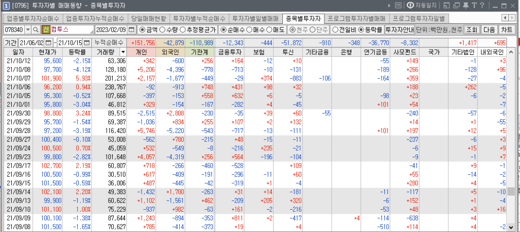520x232 pixels.
Task: Open calendar for end date 21/10/15
Action: (86, 42)
